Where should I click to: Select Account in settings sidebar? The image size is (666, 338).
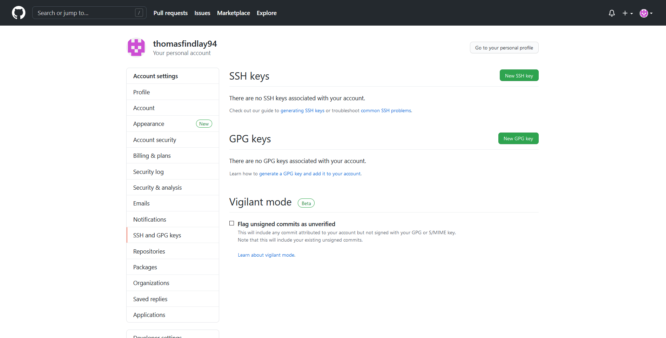pos(173,108)
